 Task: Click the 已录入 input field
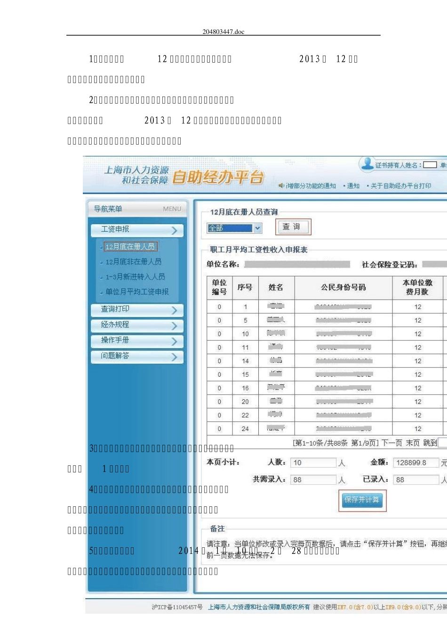416,479
